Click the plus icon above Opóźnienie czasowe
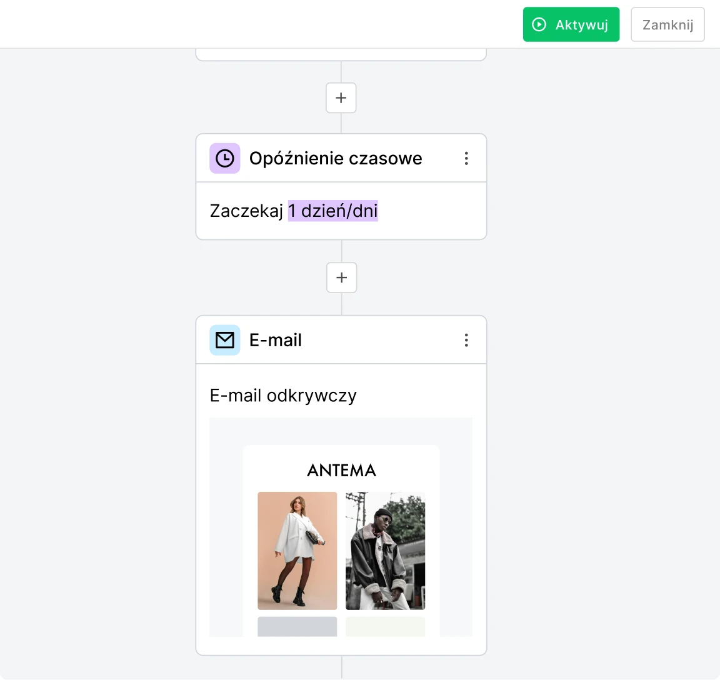720x680 pixels. [341, 97]
